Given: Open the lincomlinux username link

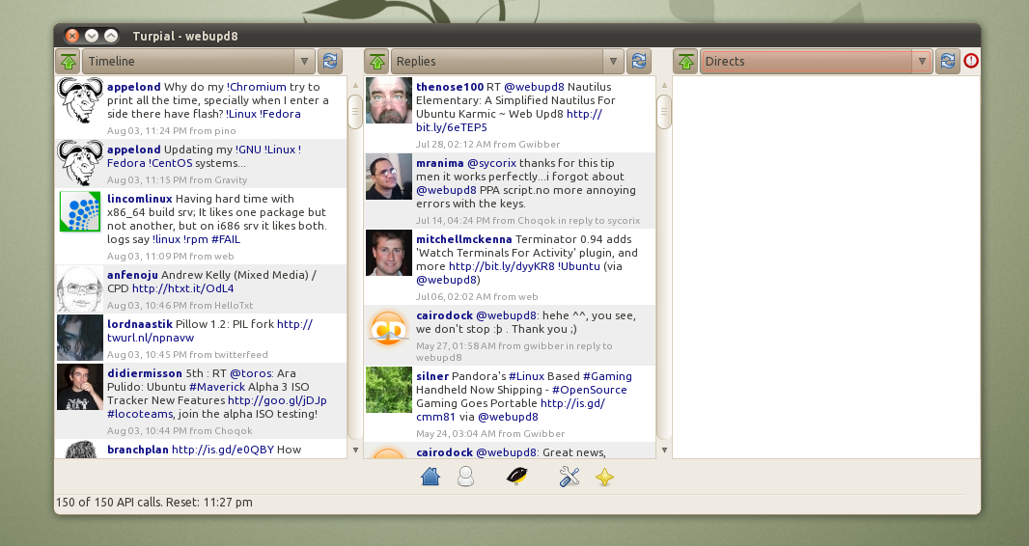Looking at the screenshot, I should coord(140,199).
